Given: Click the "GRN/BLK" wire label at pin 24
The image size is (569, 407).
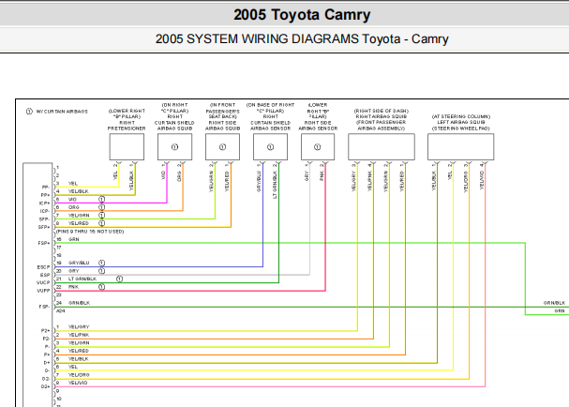Looking at the screenshot, I should pos(79,303).
